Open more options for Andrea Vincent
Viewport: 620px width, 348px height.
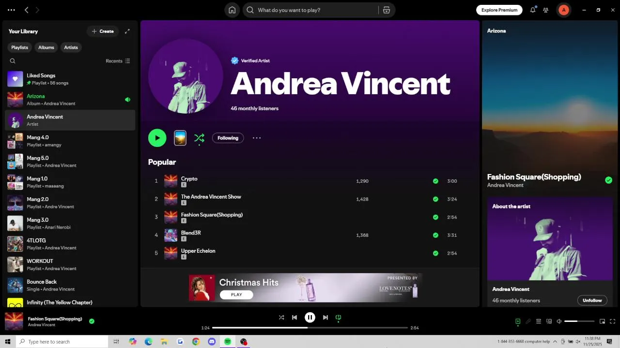(x=257, y=138)
